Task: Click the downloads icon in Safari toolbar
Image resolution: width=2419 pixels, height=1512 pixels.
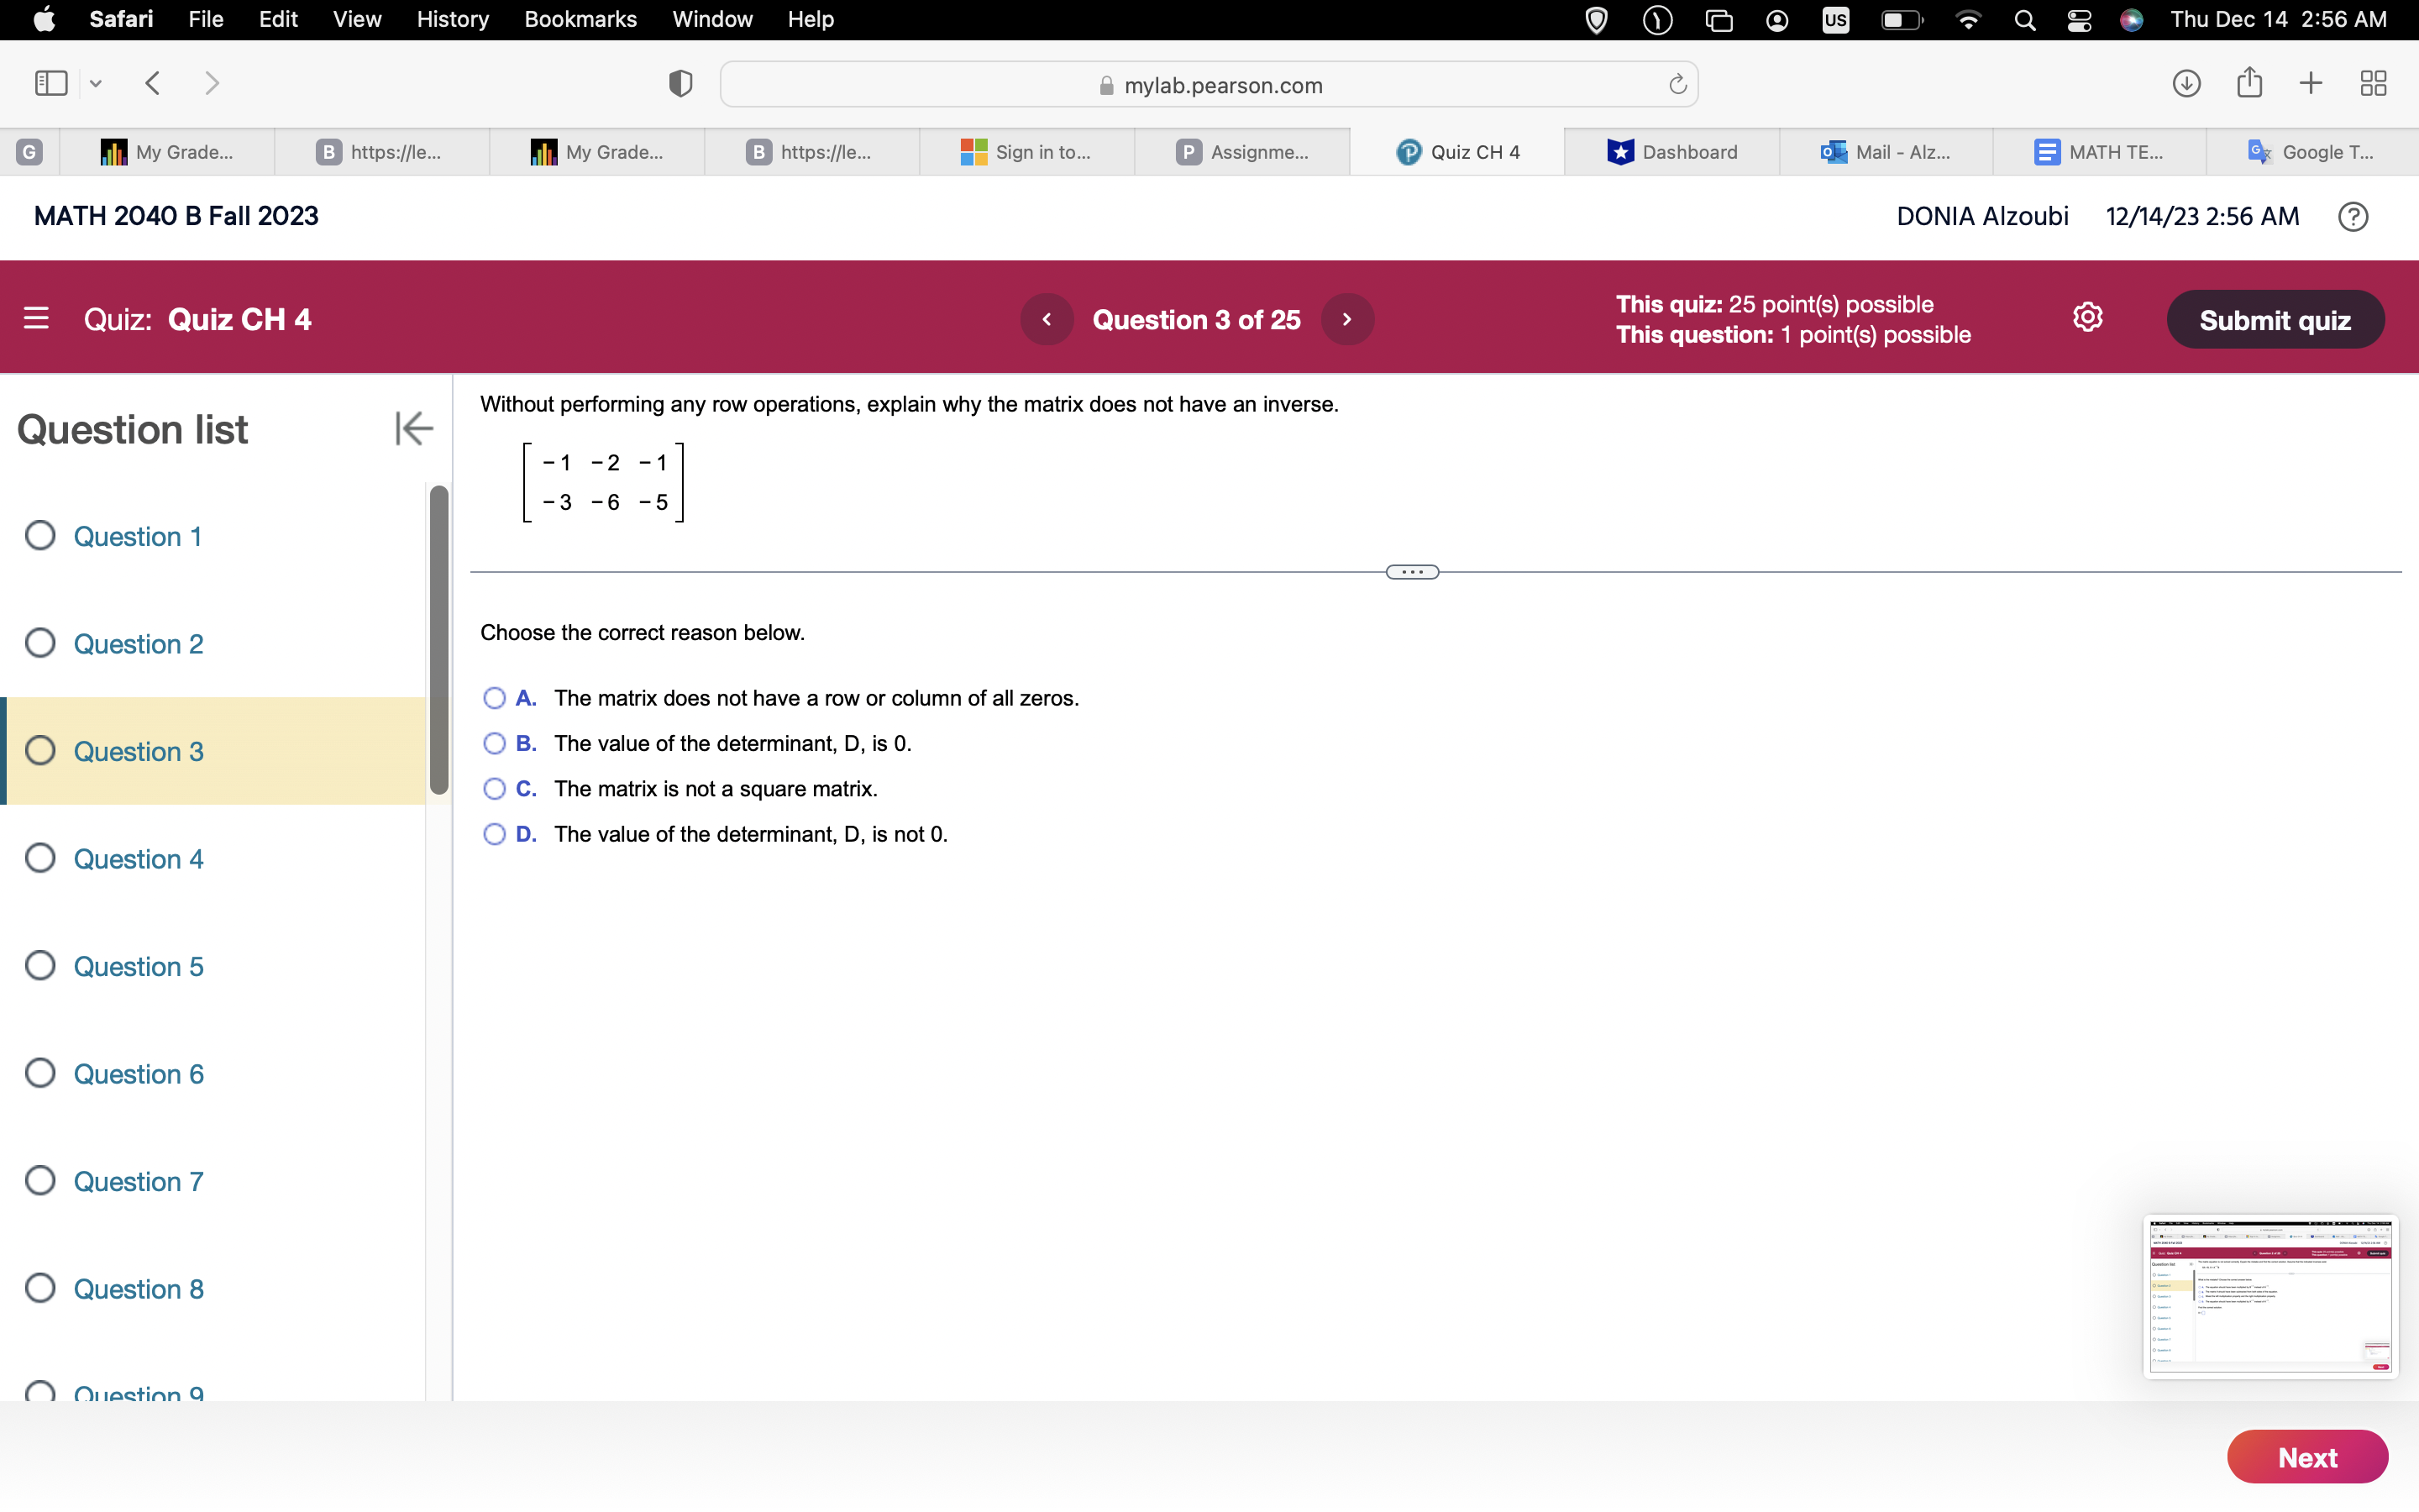Action: 2186,83
